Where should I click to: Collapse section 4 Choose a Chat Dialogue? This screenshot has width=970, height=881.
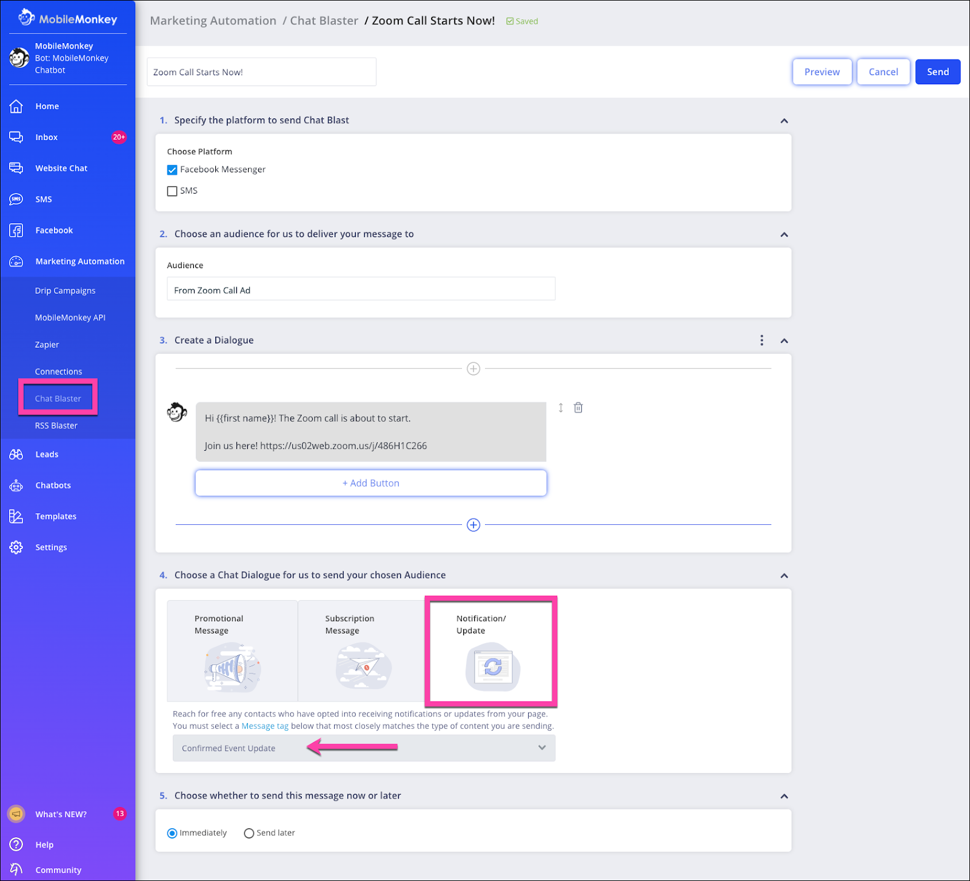coord(784,575)
